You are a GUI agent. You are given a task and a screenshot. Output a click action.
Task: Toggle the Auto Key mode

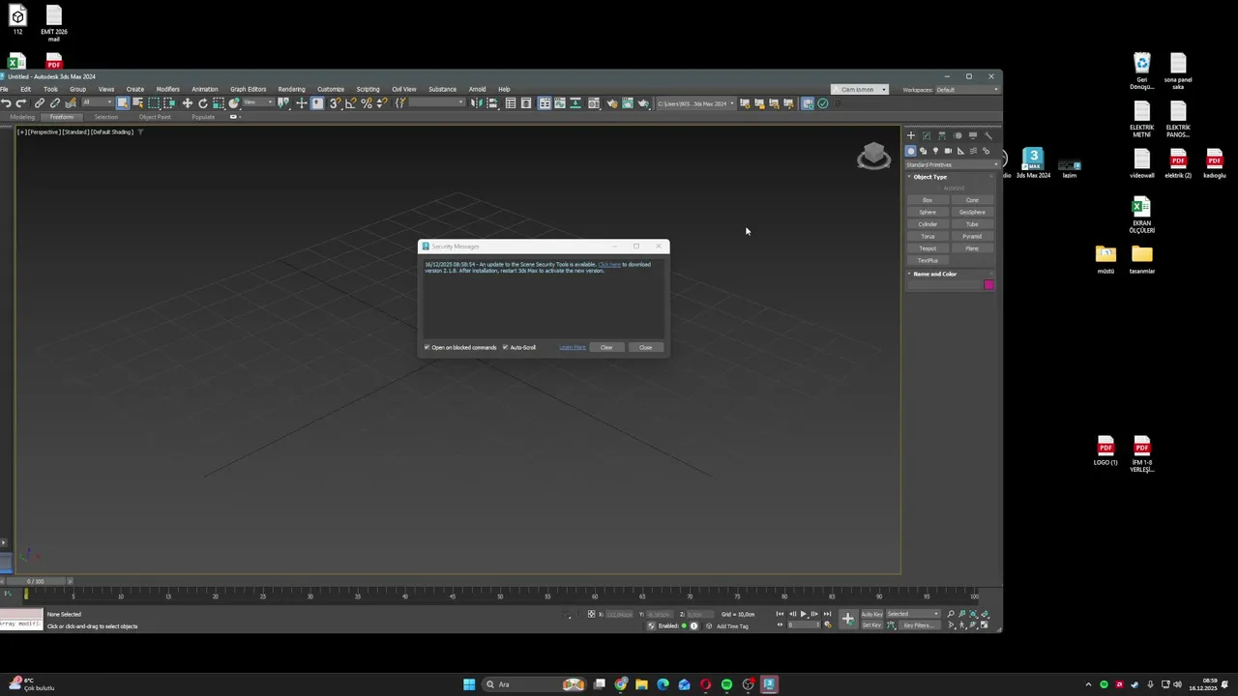click(871, 614)
